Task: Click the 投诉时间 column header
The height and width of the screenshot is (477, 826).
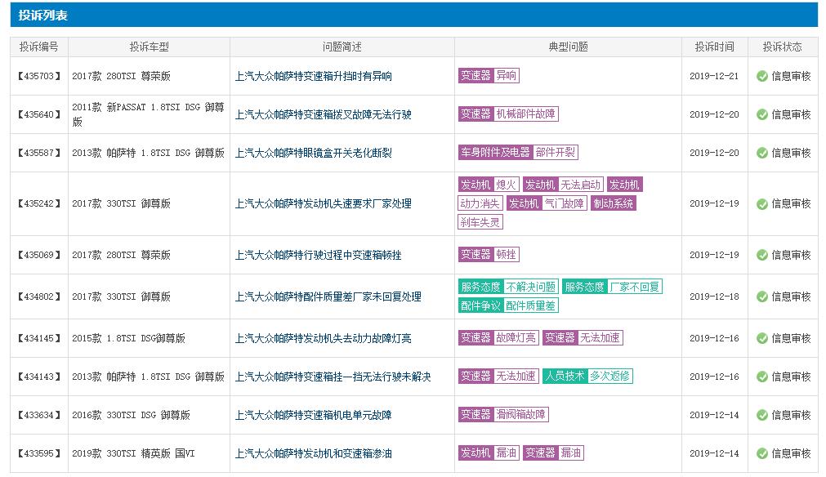Action: [714, 47]
